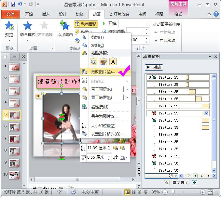
Task: Open the Hyperlink dialog entry
Action: [105, 107]
